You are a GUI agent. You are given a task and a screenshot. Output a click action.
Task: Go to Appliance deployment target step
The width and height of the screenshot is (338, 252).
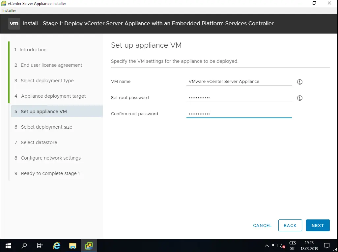pyautogui.click(x=50, y=96)
